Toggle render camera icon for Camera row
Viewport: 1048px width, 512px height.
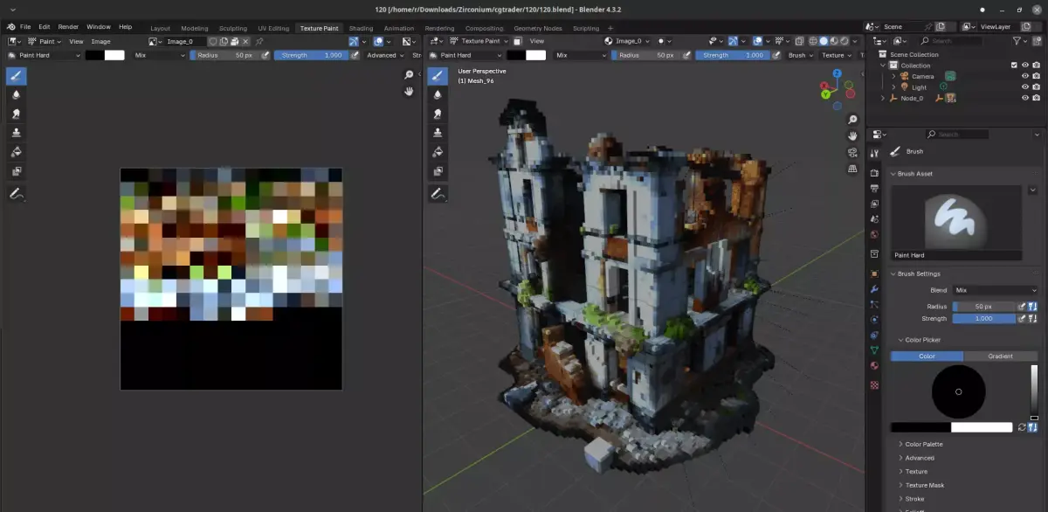click(1036, 76)
